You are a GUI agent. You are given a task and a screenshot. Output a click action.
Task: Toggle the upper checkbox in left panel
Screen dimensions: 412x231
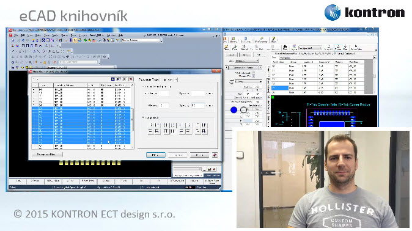coord(254,73)
